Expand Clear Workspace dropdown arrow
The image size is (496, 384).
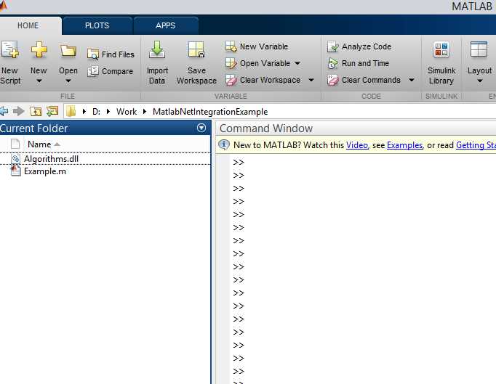(311, 80)
